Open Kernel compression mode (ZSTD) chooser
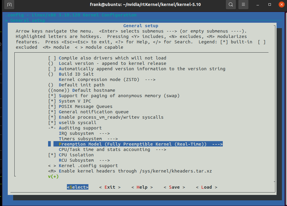 [x=107, y=80]
